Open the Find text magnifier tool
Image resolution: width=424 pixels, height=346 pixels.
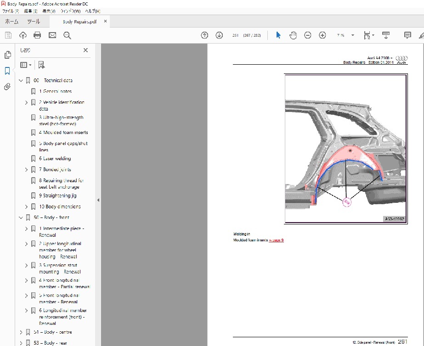click(67, 35)
